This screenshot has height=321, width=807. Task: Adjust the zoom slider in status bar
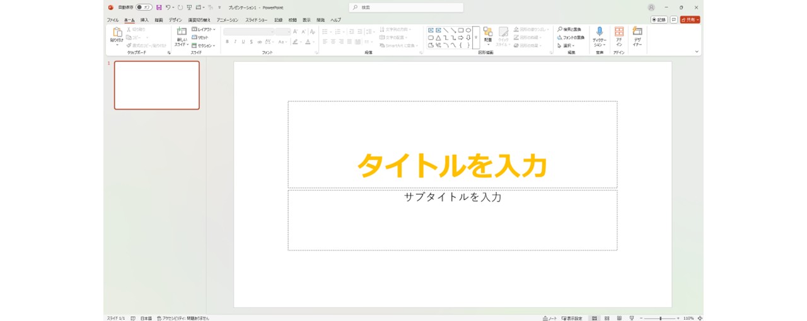660,318
